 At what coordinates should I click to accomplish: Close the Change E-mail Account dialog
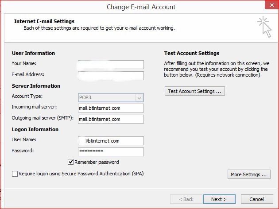(272, 5)
